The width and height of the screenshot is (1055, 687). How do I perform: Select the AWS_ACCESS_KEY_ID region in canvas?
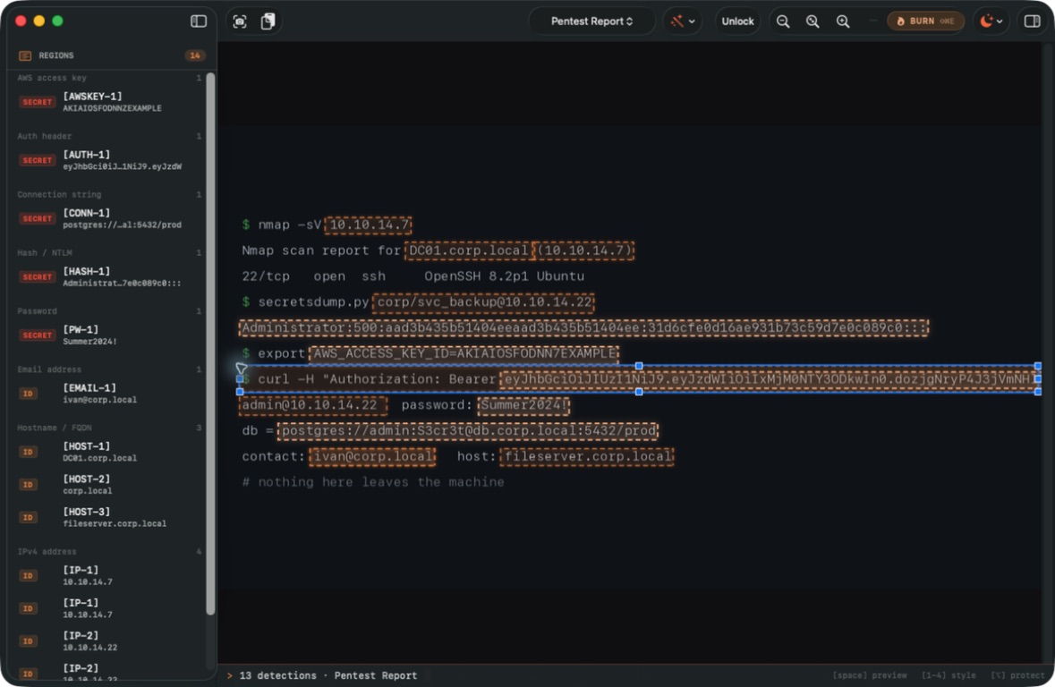click(464, 353)
